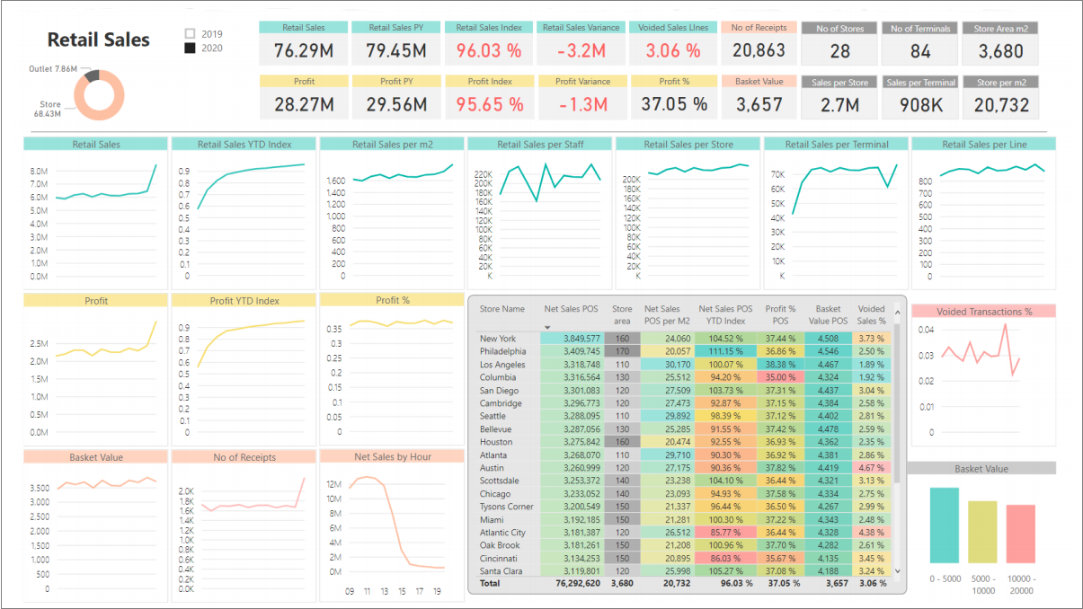
Task: Sort table by Voided Sales % header
Action: 871,313
